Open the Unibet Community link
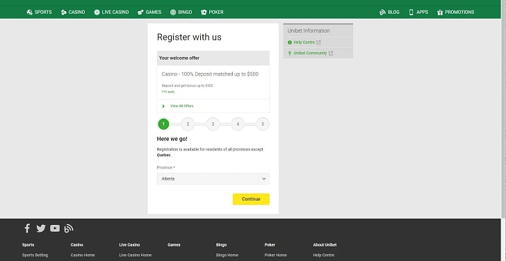Screen dimensions: 506x261 310,53
